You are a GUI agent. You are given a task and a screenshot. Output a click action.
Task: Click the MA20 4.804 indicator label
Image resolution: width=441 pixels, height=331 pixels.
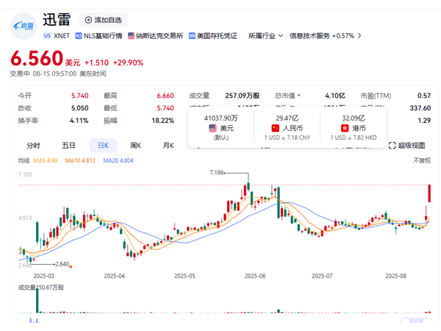tap(118, 160)
